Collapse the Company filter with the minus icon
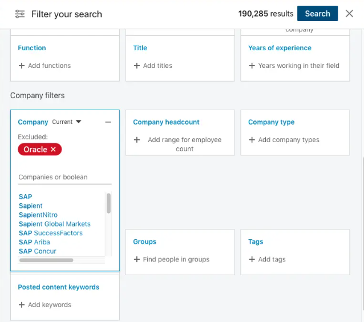 (x=108, y=122)
